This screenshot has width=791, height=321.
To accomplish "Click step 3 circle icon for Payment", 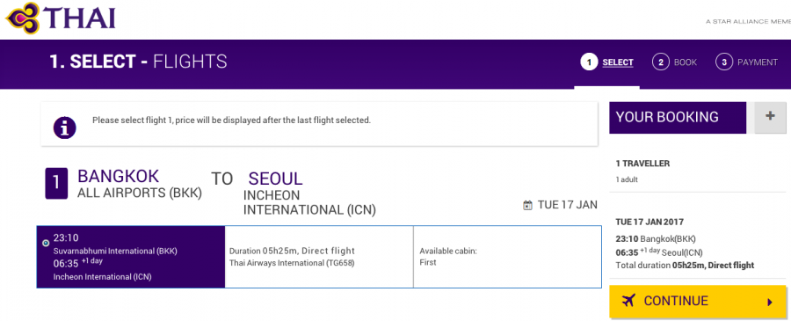I will coord(724,62).
